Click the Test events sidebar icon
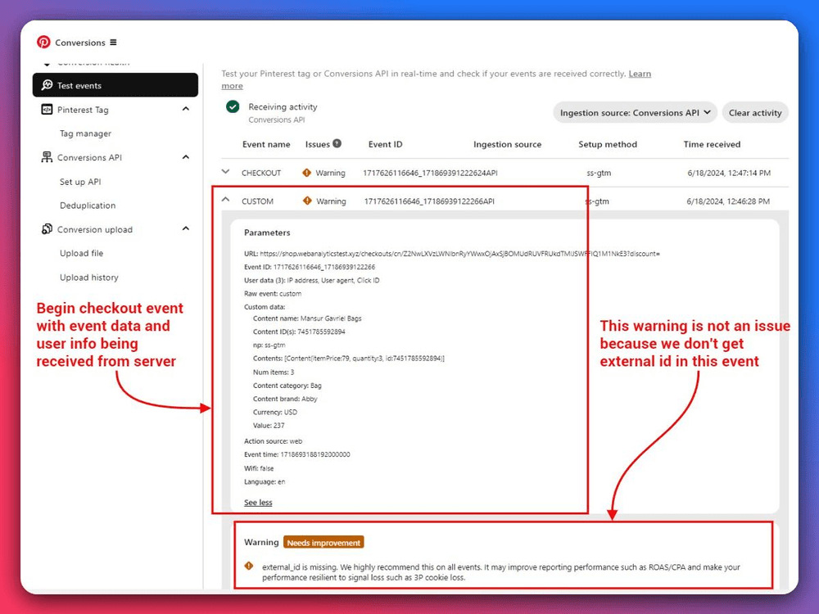The height and width of the screenshot is (614, 819). (x=47, y=84)
